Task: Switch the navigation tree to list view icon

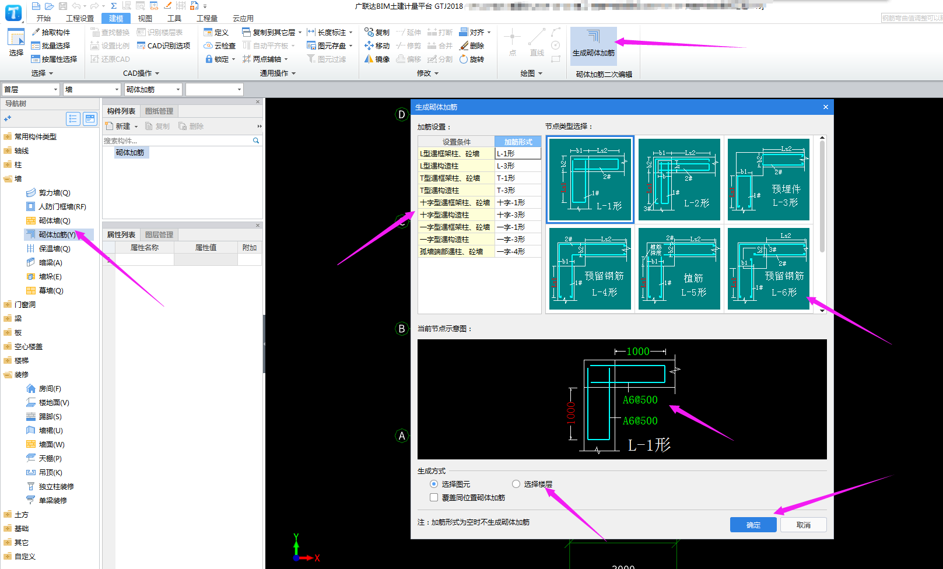Action: (x=73, y=119)
